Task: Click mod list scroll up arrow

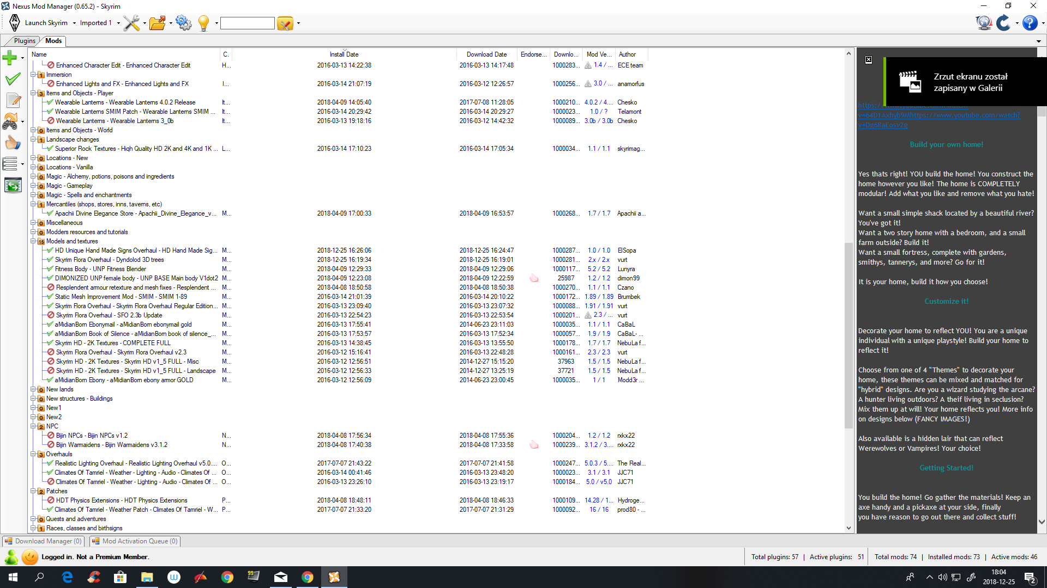Action: (848, 54)
